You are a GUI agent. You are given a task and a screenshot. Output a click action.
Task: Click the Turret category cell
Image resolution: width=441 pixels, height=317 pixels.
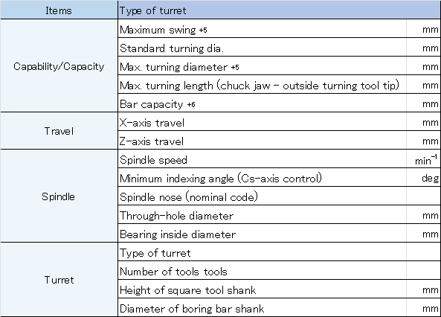(59, 280)
